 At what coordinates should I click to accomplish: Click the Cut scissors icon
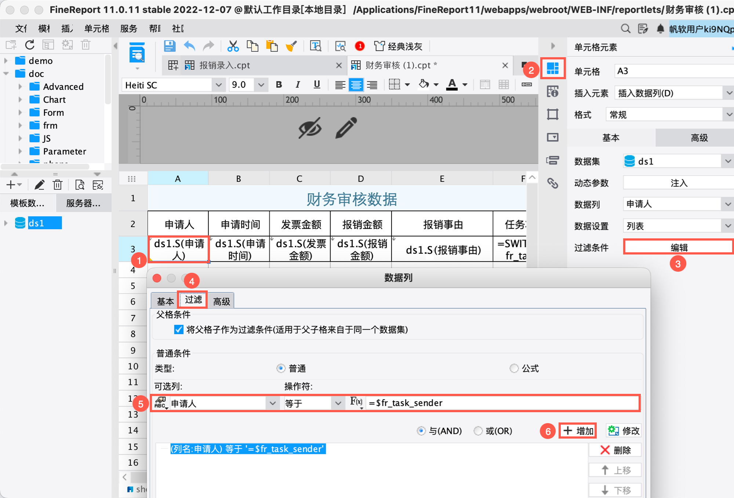pos(233,46)
